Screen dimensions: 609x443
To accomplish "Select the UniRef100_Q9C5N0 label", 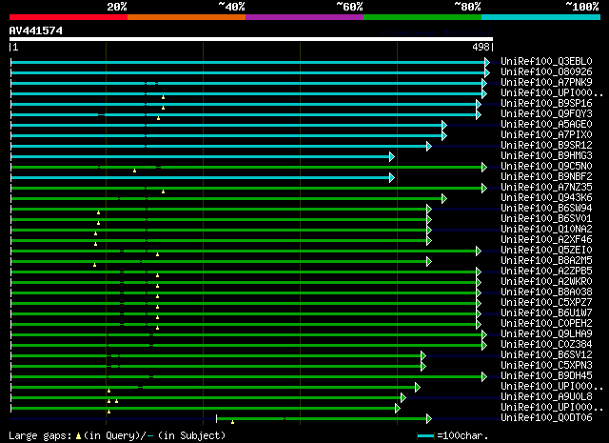I will tap(546, 166).
